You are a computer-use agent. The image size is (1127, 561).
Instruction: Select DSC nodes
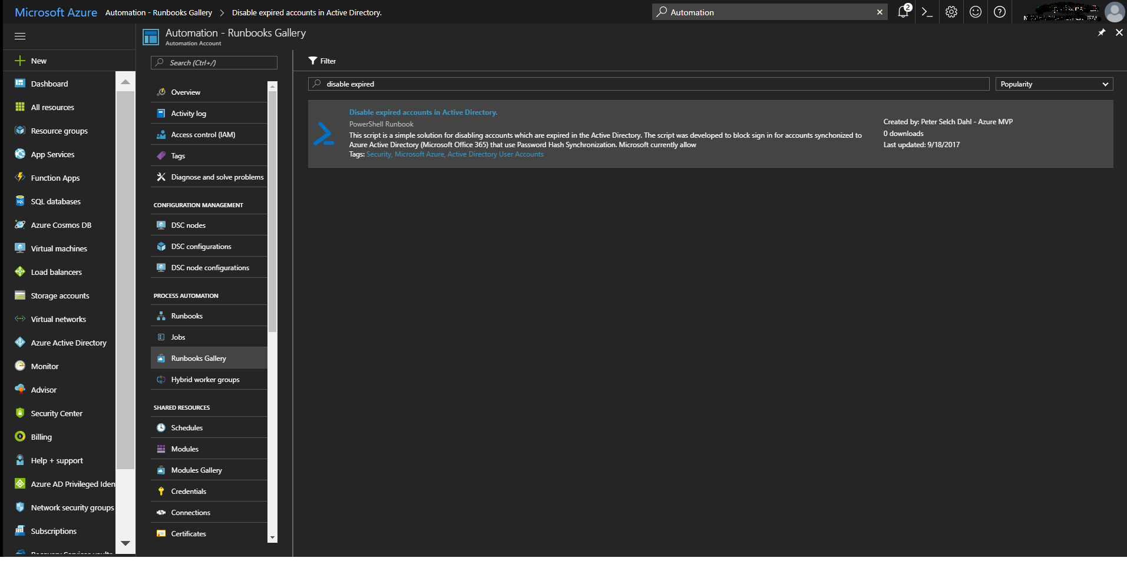tap(209, 225)
